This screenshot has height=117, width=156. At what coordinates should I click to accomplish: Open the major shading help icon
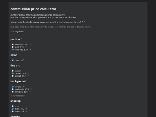[x=26, y=111]
